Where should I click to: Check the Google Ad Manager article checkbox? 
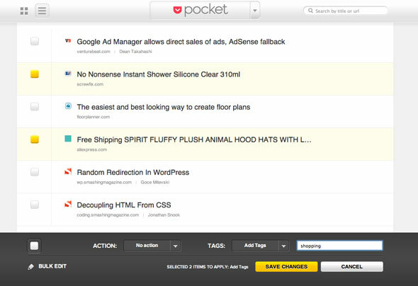point(35,41)
